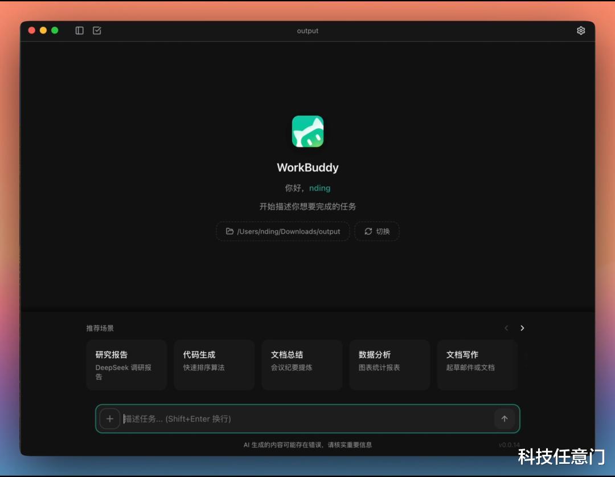
Task: Send the task with arrow button
Action: point(505,419)
